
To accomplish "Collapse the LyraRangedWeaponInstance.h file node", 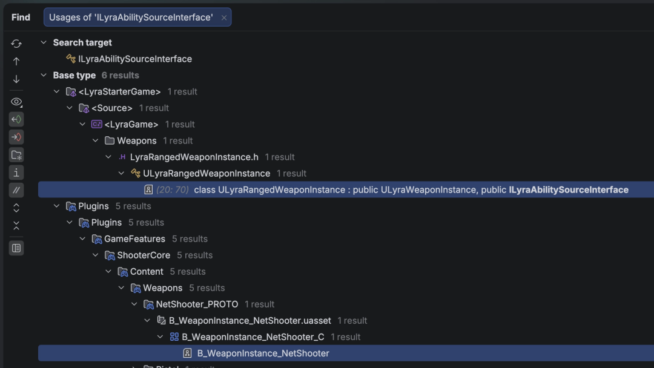I will click(x=108, y=157).
